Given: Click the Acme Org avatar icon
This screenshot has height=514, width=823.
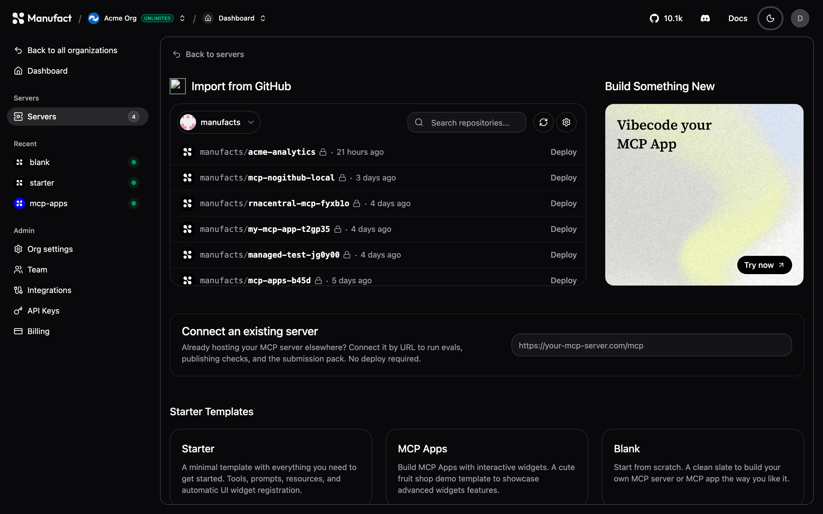Looking at the screenshot, I should [93, 18].
